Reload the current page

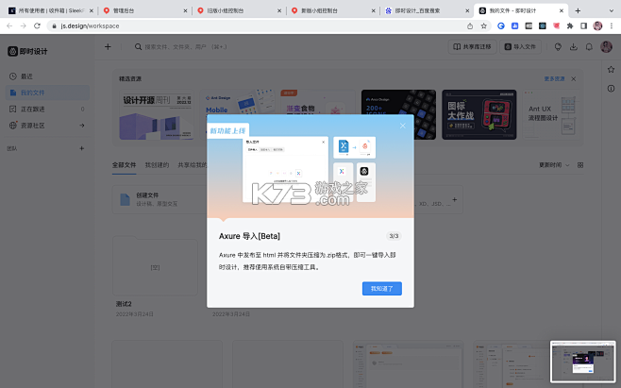click(37, 25)
